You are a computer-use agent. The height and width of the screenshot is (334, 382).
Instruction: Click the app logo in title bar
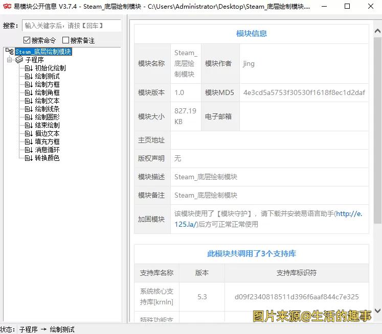coord(7,6)
